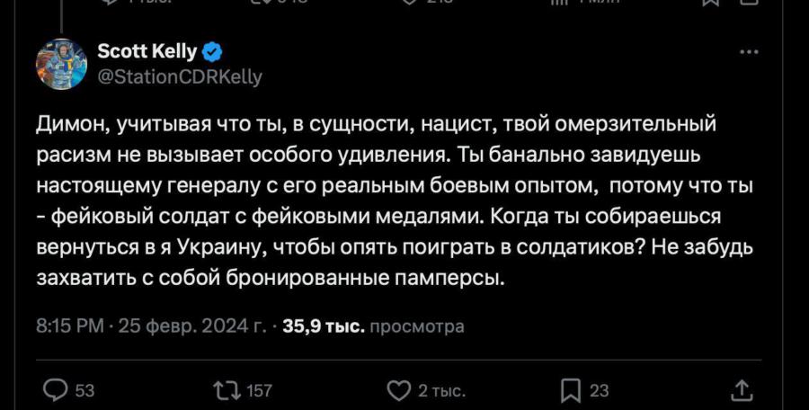Click the 157 reposts count
The width and height of the screenshot is (809, 410).
click(259, 390)
